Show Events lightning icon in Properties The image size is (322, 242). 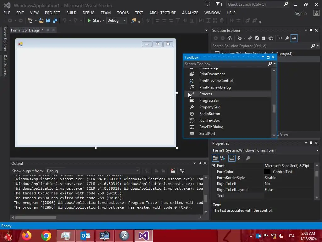pyautogui.click(x=239, y=158)
